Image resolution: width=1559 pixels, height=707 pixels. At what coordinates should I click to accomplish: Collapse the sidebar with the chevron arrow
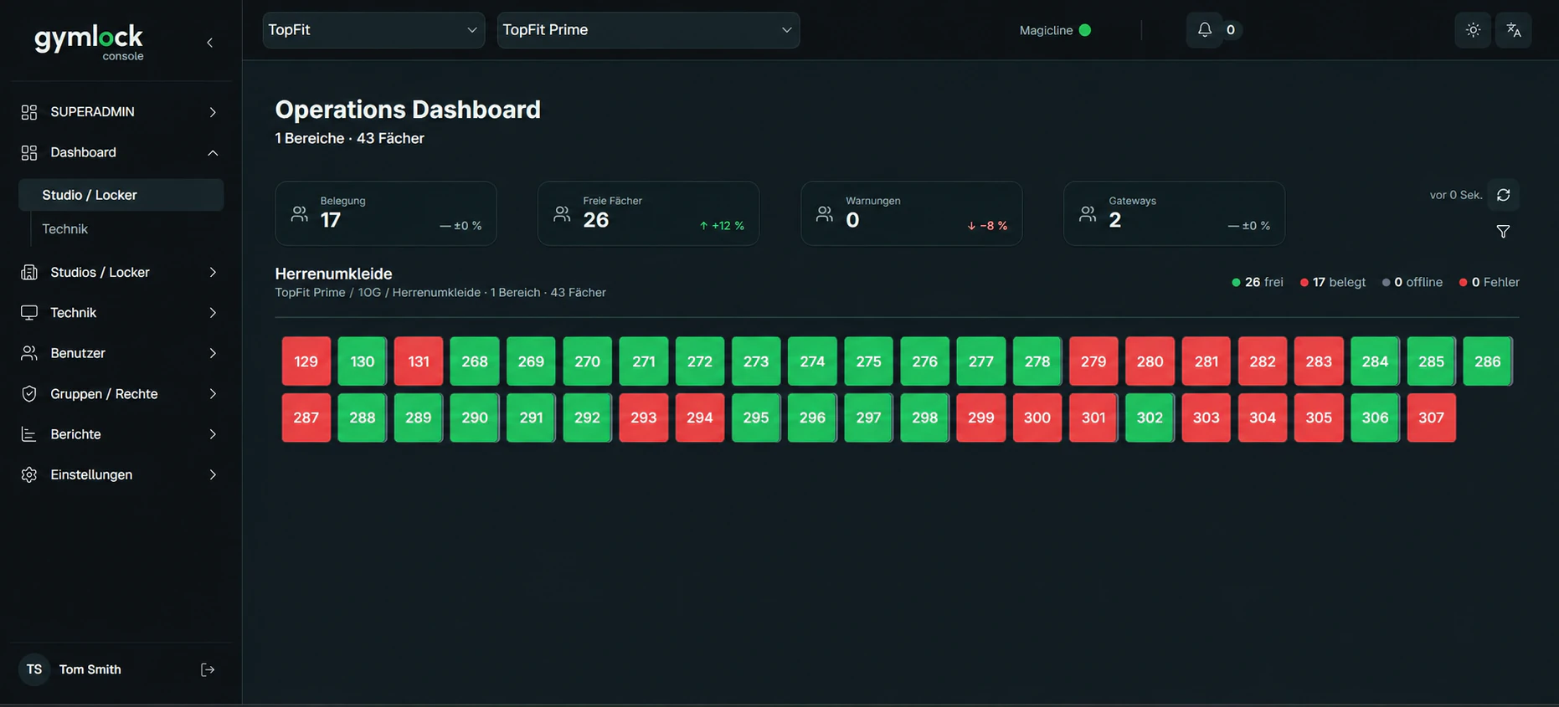[209, 43]
